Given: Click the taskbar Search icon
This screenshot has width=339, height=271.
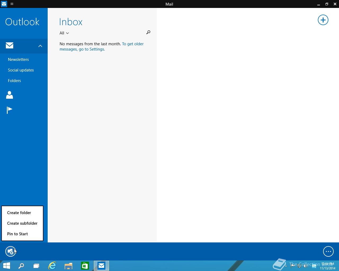Looking at the screenshot, I should tap(21, 266).
